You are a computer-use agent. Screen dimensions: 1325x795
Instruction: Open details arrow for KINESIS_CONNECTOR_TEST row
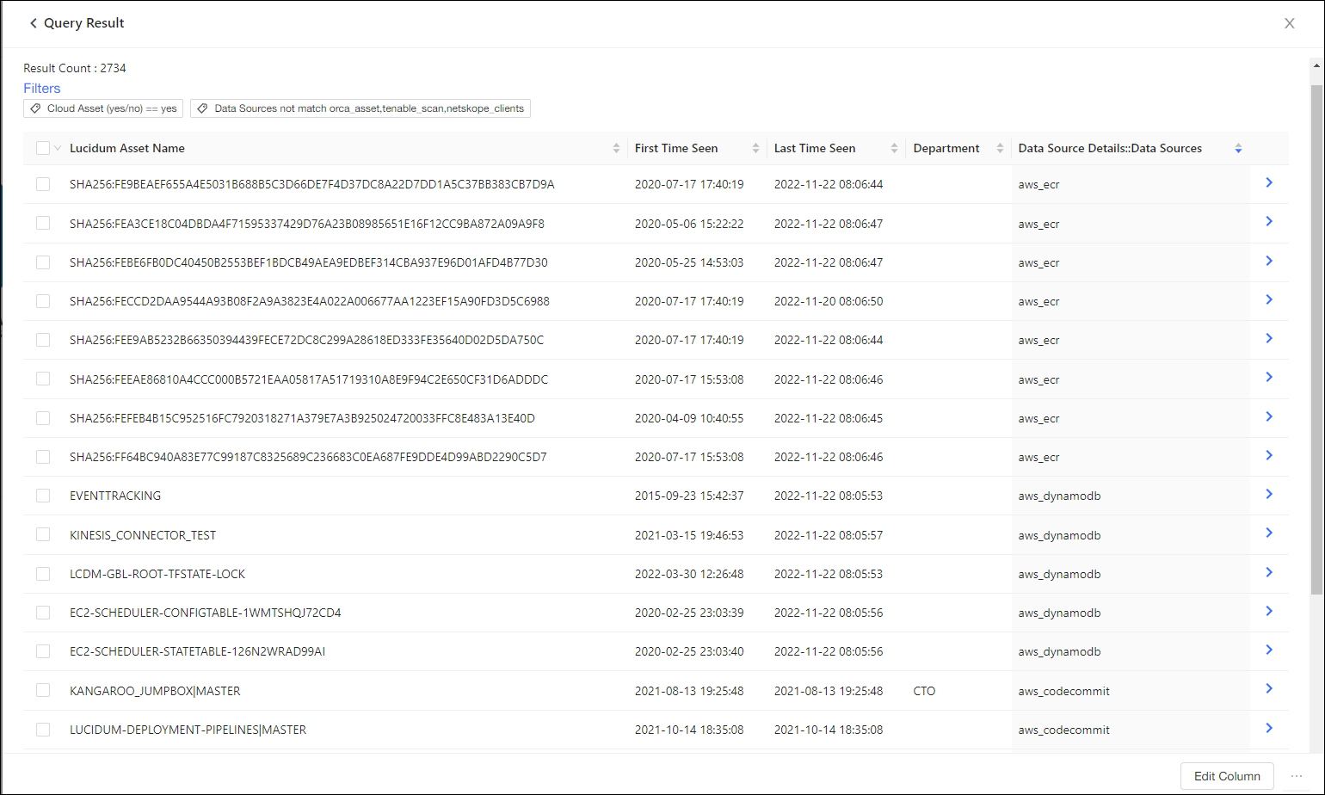1269,533
